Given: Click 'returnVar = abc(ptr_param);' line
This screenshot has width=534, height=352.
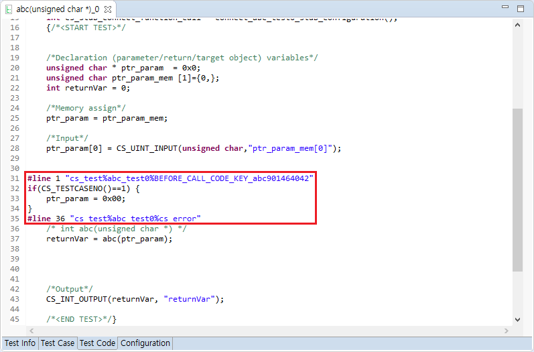Looking at the screenshot, I should (109, 239).
